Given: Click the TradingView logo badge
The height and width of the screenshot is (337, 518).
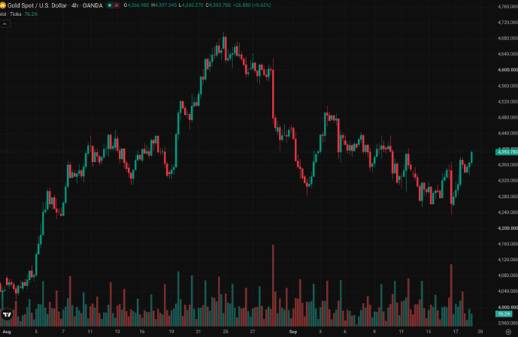Looking at the screenshot, I should [7, 315].
